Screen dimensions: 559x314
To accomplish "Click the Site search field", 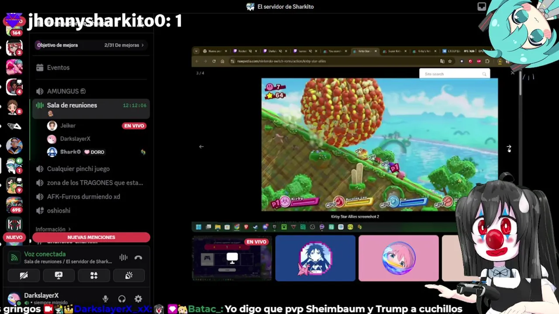I will click(x=455, y=74).
